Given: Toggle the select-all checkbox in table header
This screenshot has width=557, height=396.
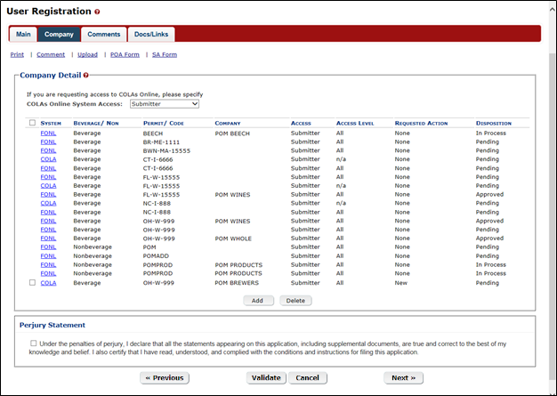Looking at the screenshot, I should click(x=32, y=123).
